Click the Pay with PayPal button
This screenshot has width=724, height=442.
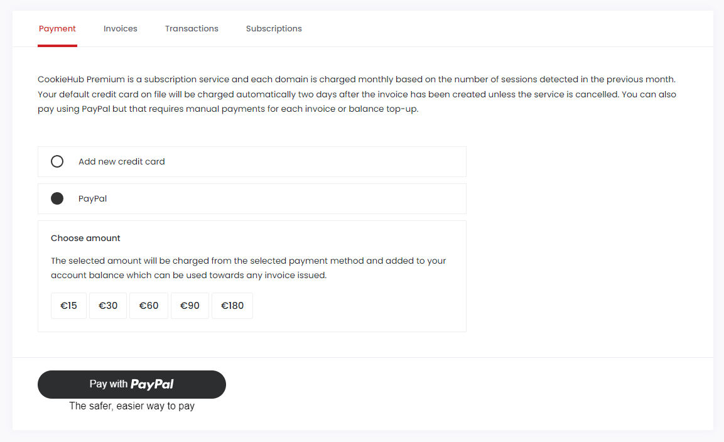pos(132,384)
